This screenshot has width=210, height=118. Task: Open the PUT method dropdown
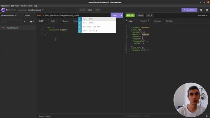coord(41,15)
